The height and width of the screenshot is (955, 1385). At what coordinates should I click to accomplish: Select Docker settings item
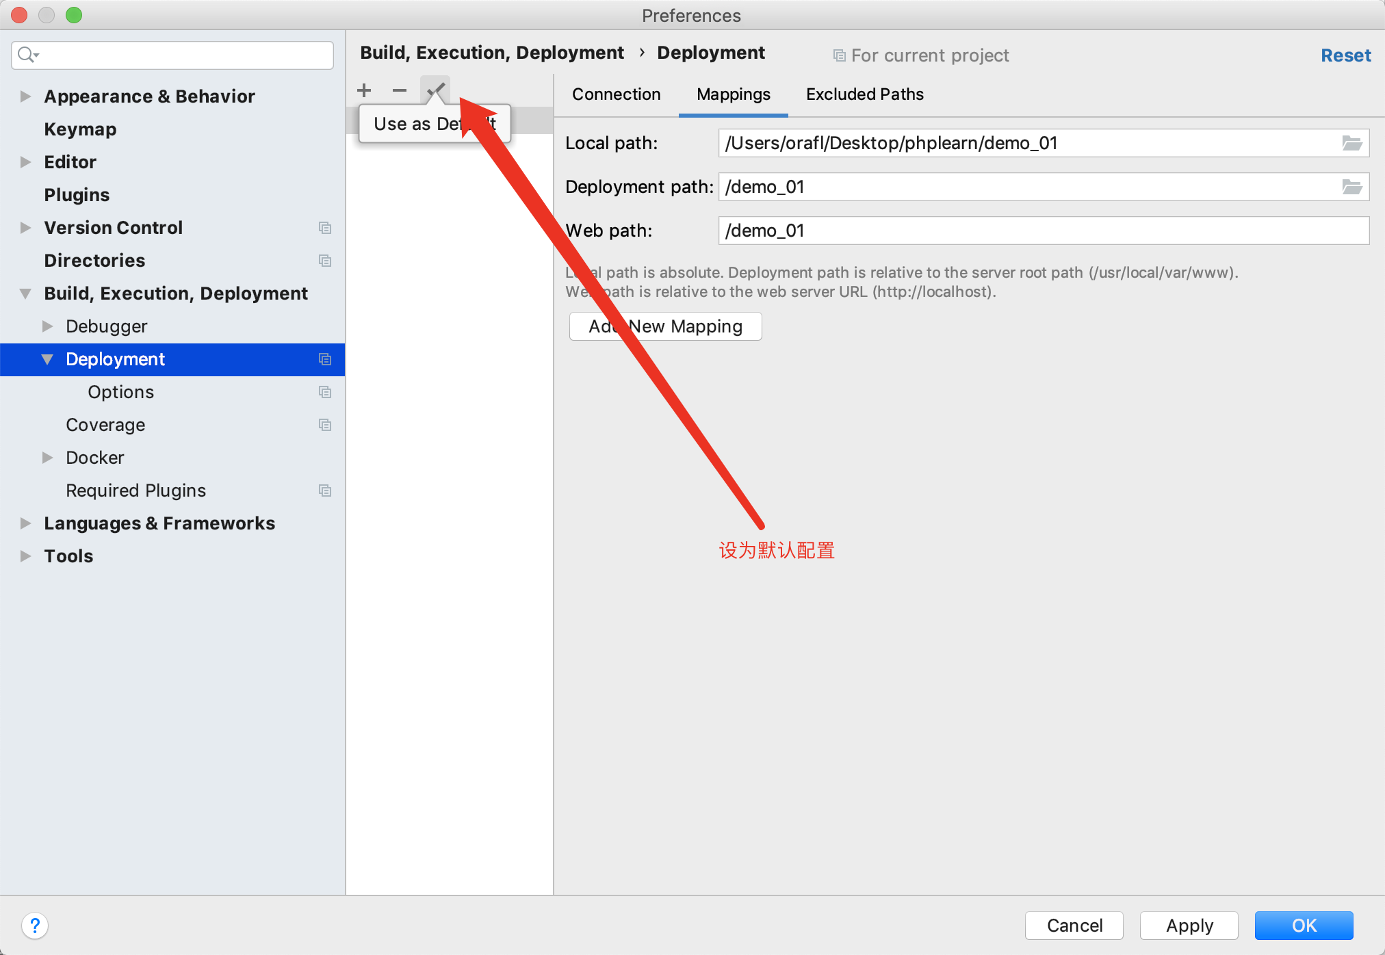(x=95, y=458)
